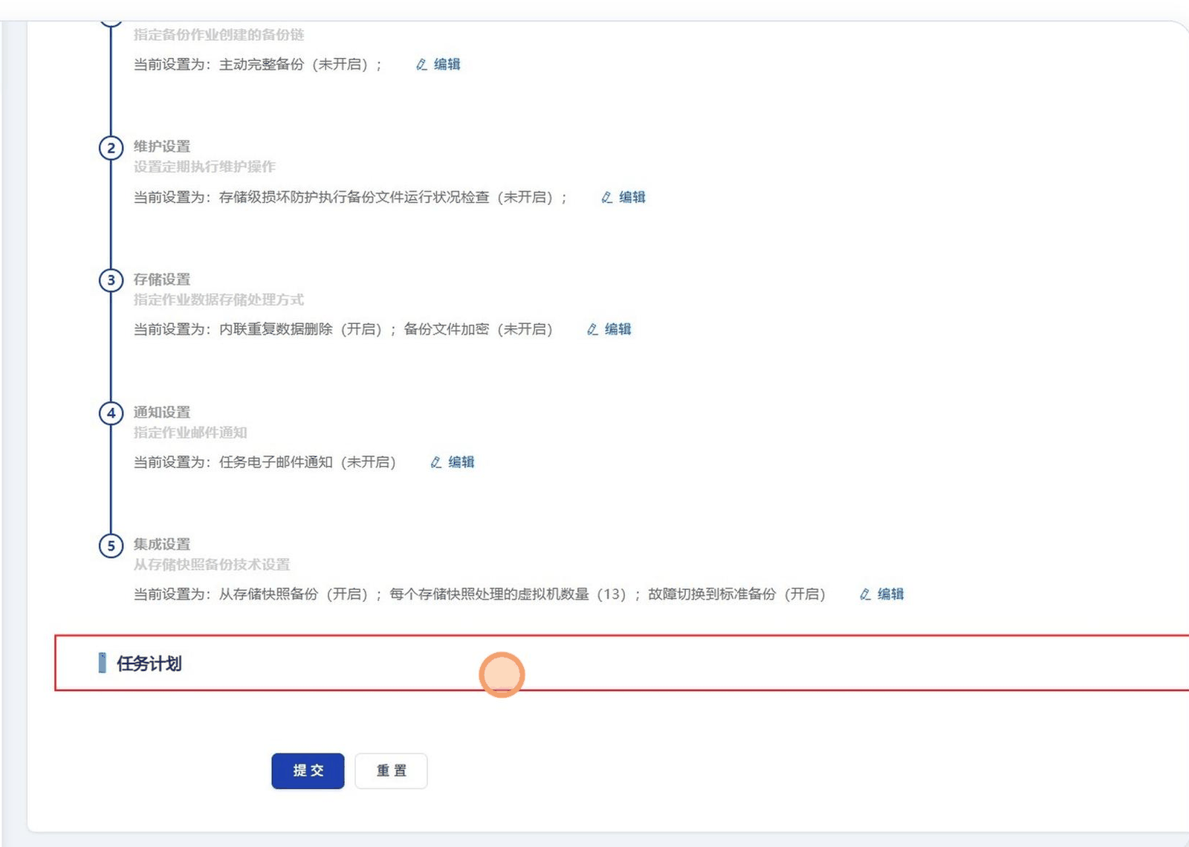The width and height of the screenshot is (1189, 847).
Task: Click text 主动完整备份（未开启）
Action: [294, 65]
